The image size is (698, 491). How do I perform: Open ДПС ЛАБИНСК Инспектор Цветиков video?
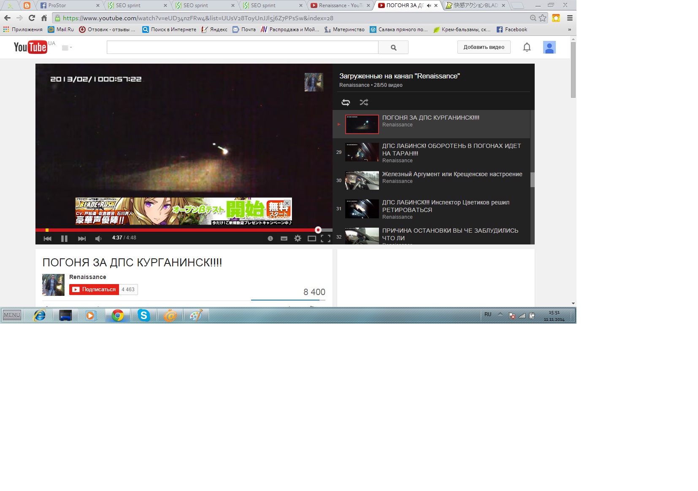(431, 209)
